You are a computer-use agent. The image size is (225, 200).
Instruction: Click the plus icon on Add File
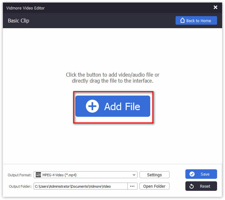coord(92,106)
